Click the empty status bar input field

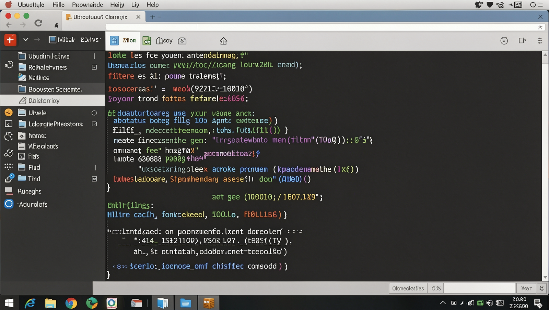[x=480, y=288]
